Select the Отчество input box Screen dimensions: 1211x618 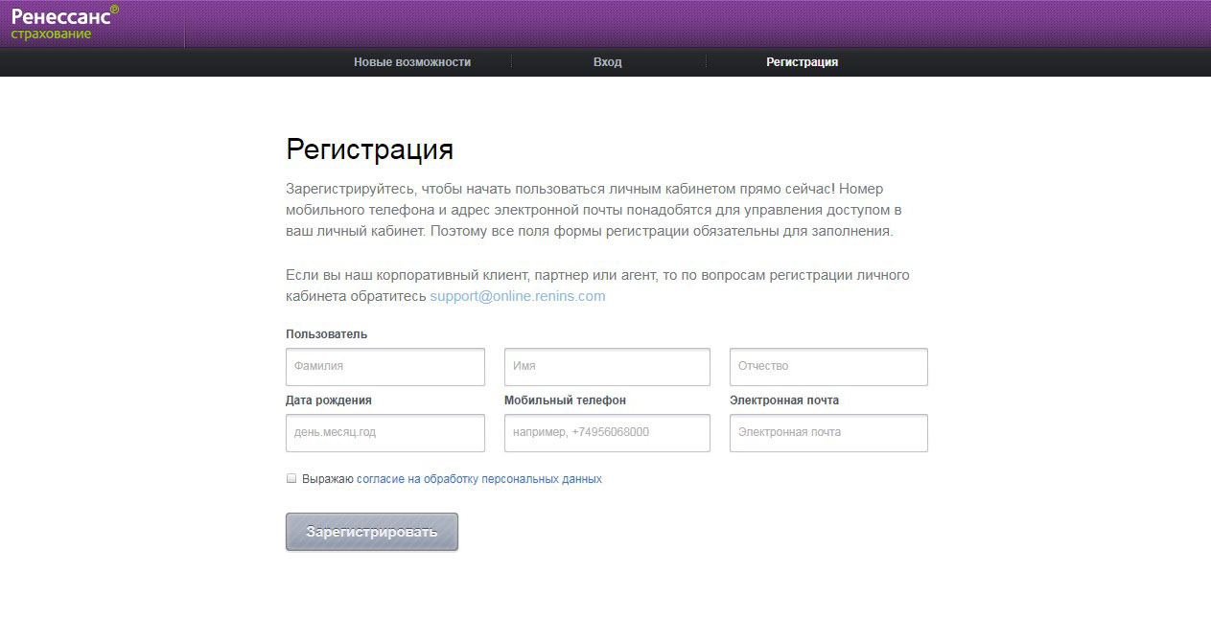828,367
